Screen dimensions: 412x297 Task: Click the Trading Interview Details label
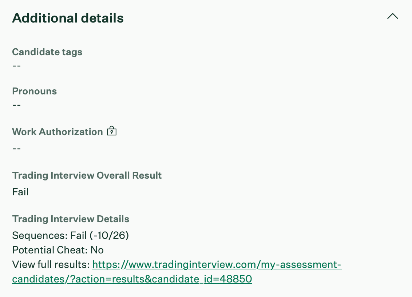[x=71, y=219]
